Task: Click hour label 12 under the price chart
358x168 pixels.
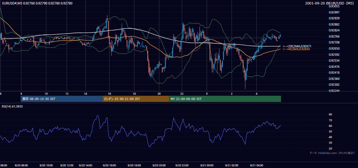Action: [x=67, y=94]
